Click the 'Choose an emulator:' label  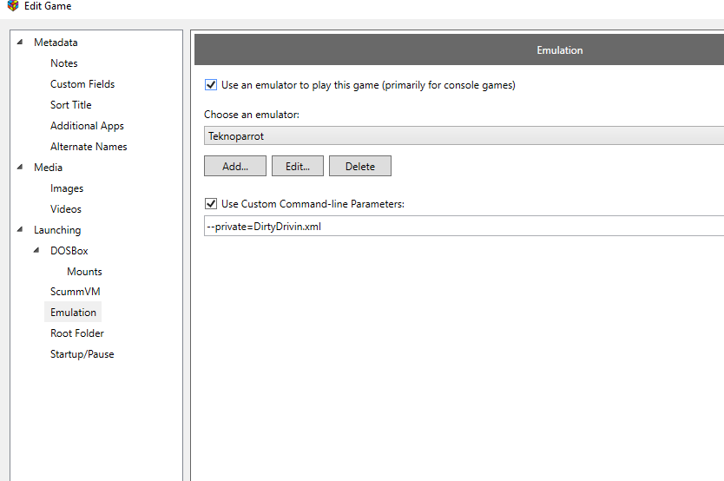point(252,115)
